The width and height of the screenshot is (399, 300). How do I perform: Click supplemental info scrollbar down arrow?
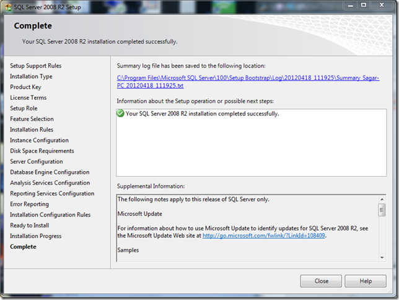coord(382,257)
